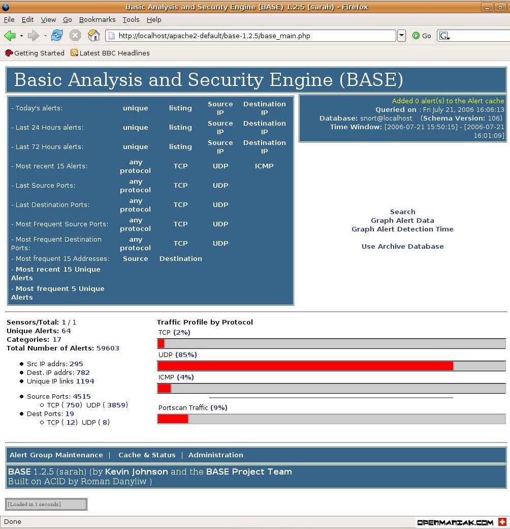510x529 pixels.
Task: Expand the URL bar history dropdown
Action: [401, 36]
